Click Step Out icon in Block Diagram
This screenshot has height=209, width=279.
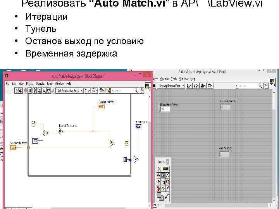(53, 91)
